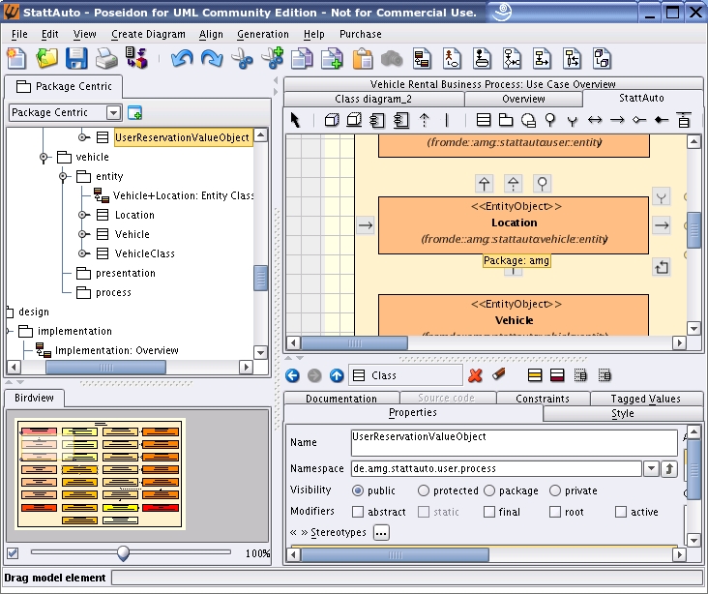This screenshot has height=594, width=708.
Task: Click the Stereotypes ellipsis button
Action: click(381, 532)
